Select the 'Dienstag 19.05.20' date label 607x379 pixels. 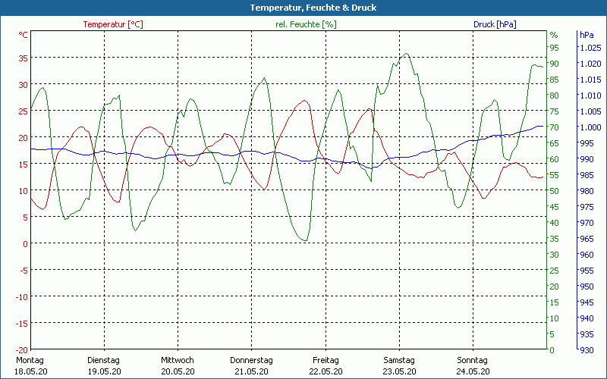(104, 365)
